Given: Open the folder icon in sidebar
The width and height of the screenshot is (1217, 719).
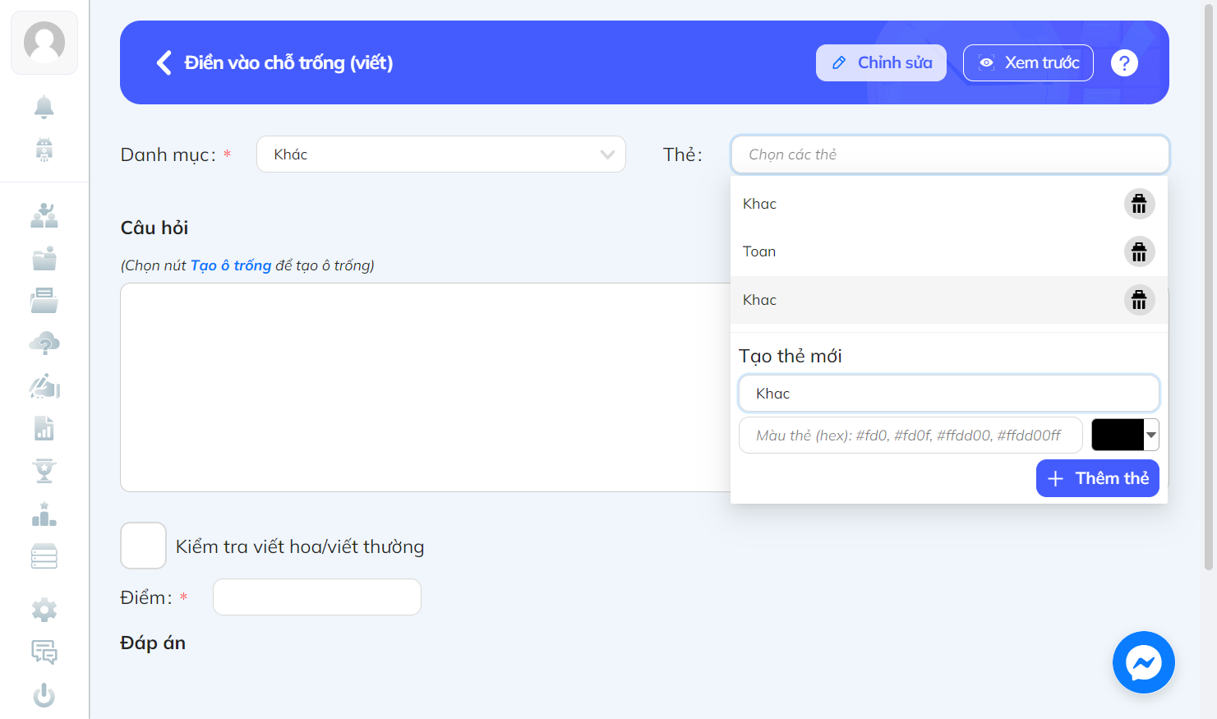Looking at the screenshot, I should coord(44,258).
